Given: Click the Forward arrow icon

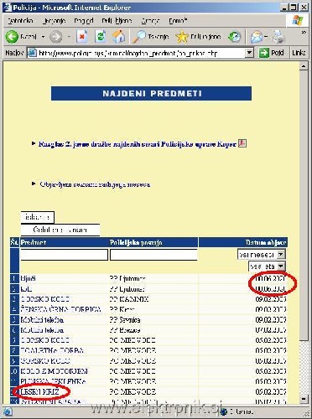Looking at the screenshot, I should click(55, 37).
